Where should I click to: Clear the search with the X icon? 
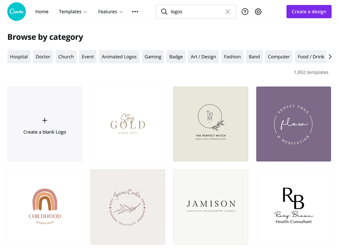(x=228, y=12)
